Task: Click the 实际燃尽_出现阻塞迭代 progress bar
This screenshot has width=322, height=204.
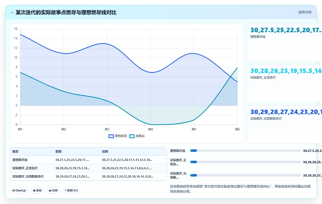Action: (246, 175)
